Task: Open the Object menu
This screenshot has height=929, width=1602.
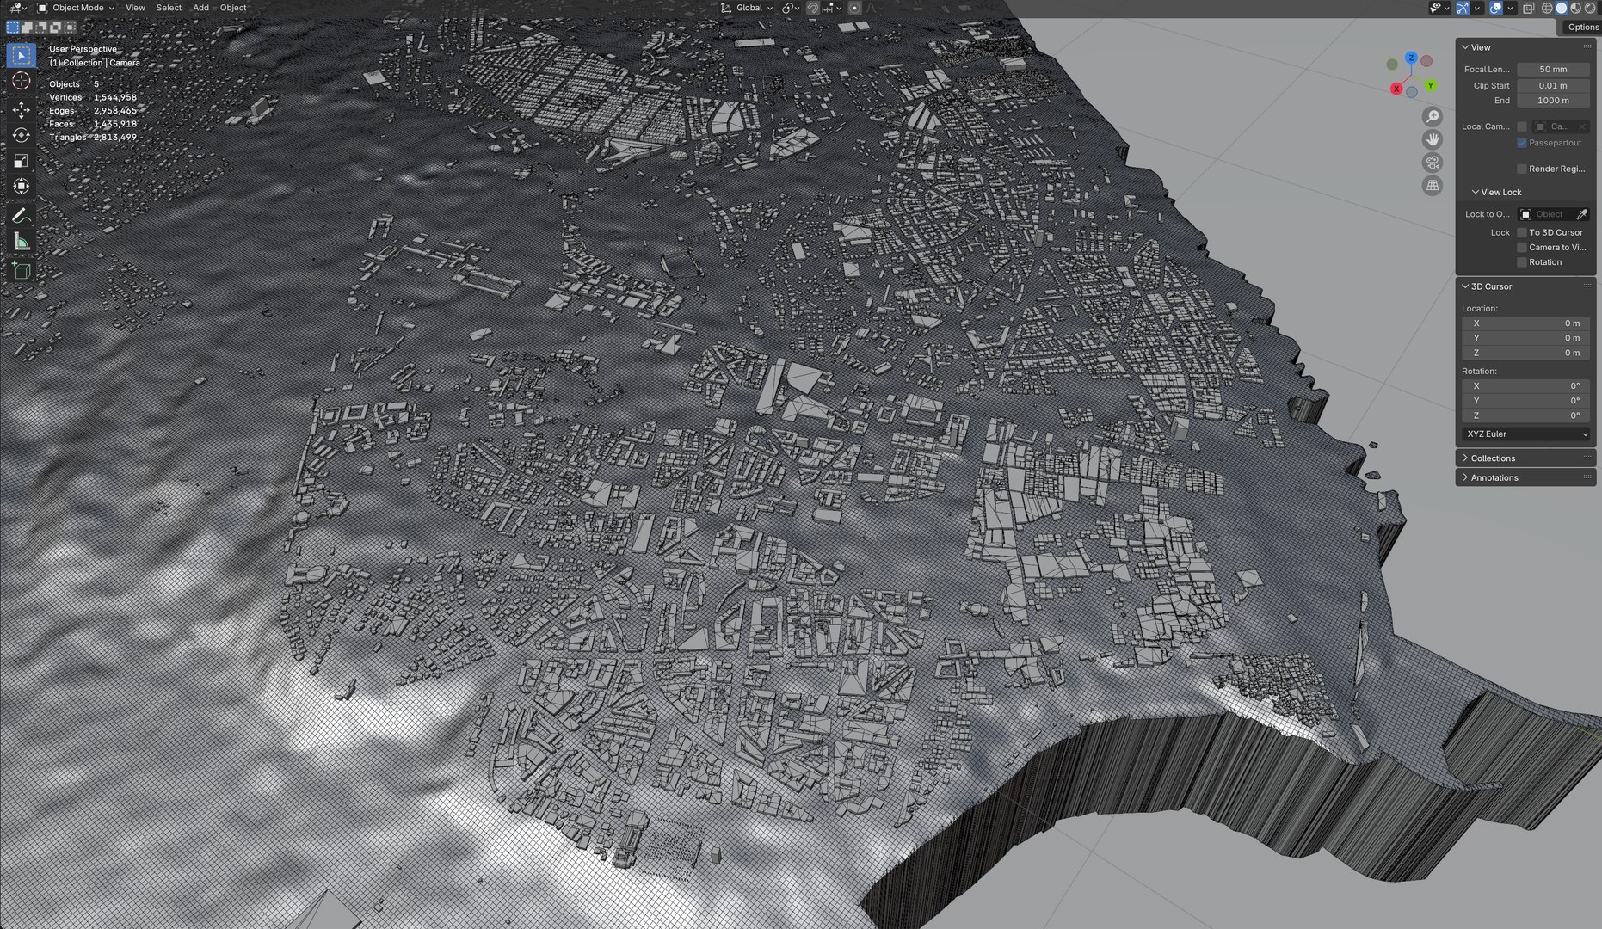Action: pyautogui.click(x=233, y=8)
